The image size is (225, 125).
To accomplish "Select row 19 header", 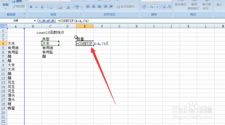I will [3, 108].
